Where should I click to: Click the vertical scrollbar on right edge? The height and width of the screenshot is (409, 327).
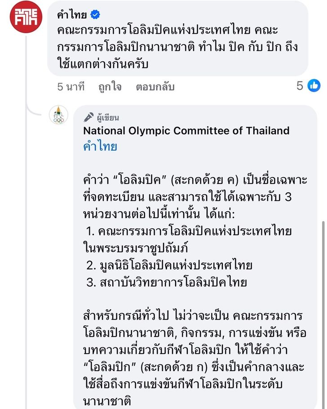323,313
